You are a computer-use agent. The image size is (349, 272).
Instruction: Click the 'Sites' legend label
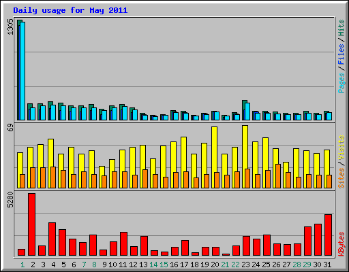(x=342, y=178)
